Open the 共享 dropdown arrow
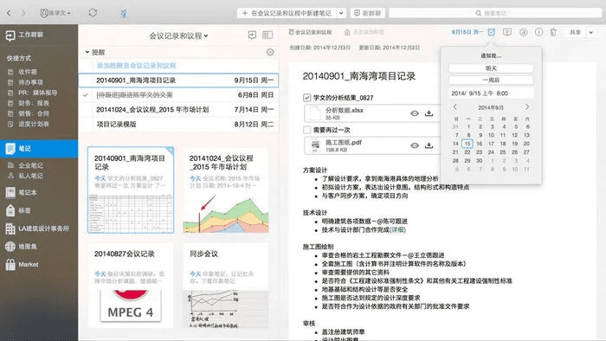The image size is (606, 341). coord(591,32)
